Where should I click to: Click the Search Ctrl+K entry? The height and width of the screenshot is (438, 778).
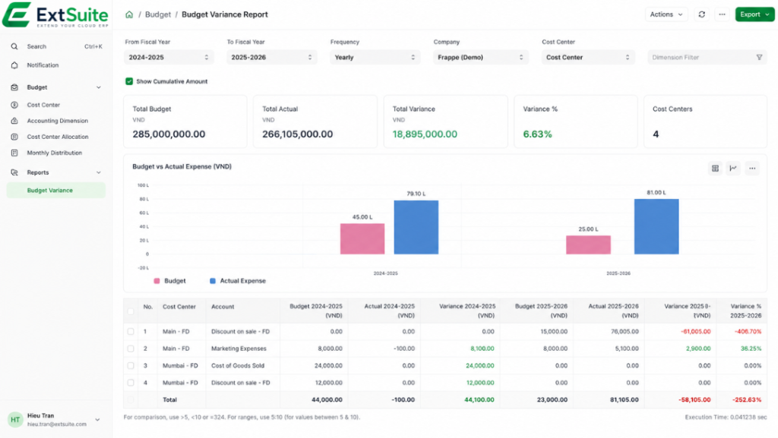[x=56, y=46]
